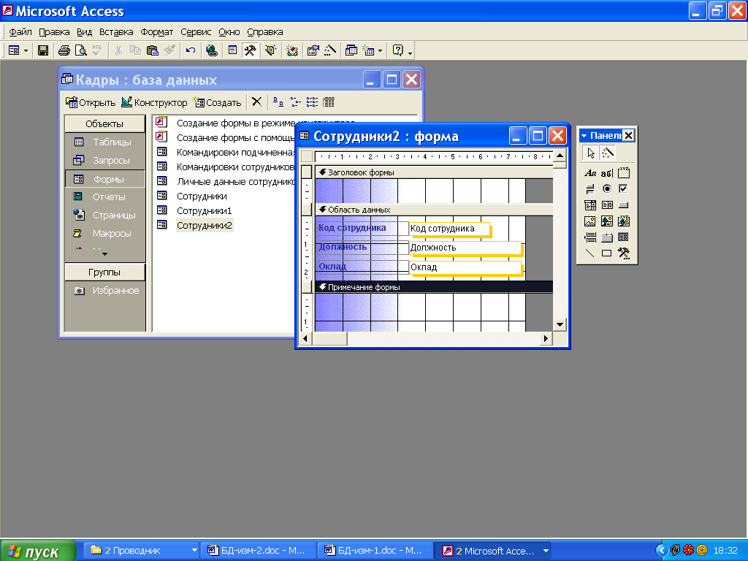Open the Вид menu

(x=85, y=32)
